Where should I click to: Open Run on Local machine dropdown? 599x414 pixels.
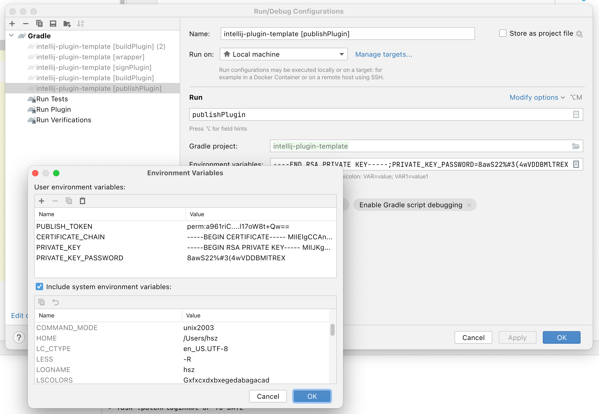(x=283, y=54)
